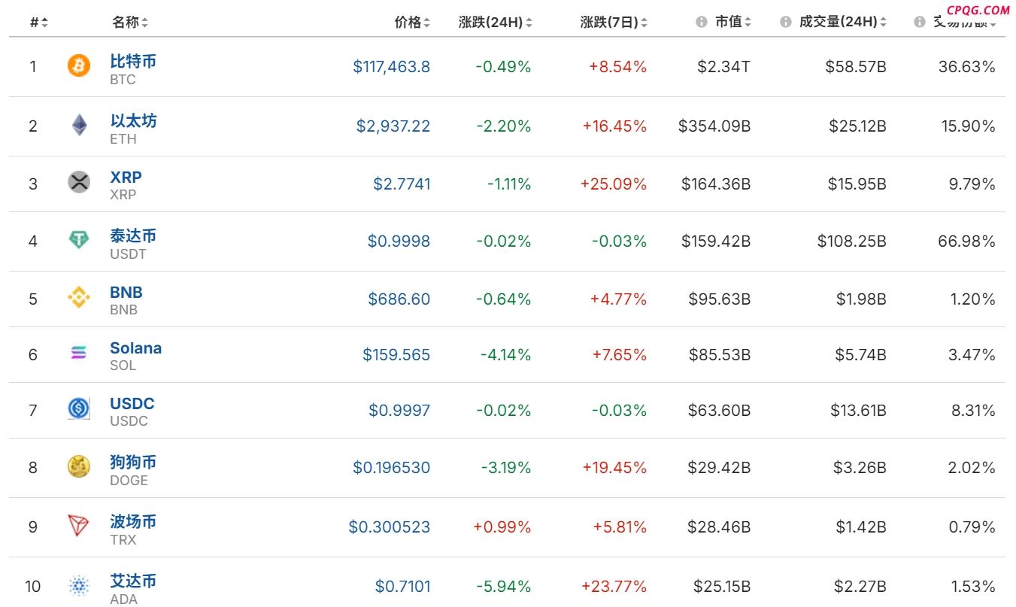This screenshot has height=607, width=1016.
Task: Click the Tether USDT logo icon
Action: [x=78, y=240]
